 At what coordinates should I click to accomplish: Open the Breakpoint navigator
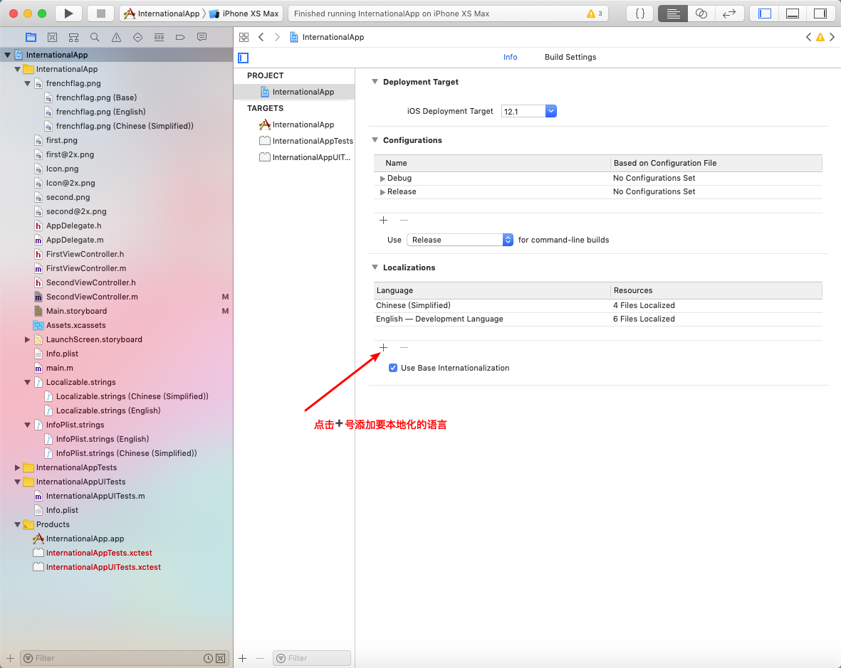click(x=180, y=37)
